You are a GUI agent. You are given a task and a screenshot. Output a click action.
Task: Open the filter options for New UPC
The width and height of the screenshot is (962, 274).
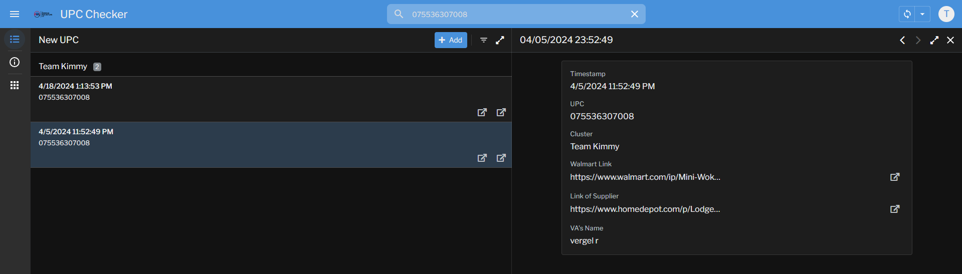pos(484,40)
